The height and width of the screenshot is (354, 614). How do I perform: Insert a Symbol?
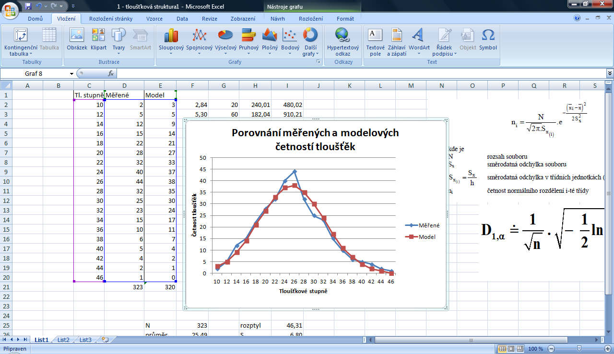click(x=488, y=40)
